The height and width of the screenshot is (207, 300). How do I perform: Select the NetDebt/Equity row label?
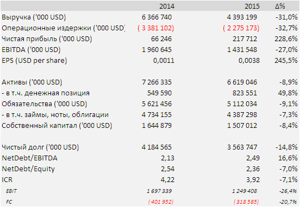pyautogui.click(x=28, y=169)
